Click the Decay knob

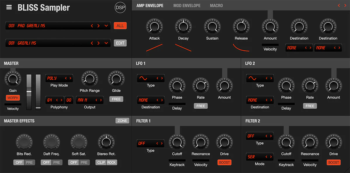click(183, 27)
